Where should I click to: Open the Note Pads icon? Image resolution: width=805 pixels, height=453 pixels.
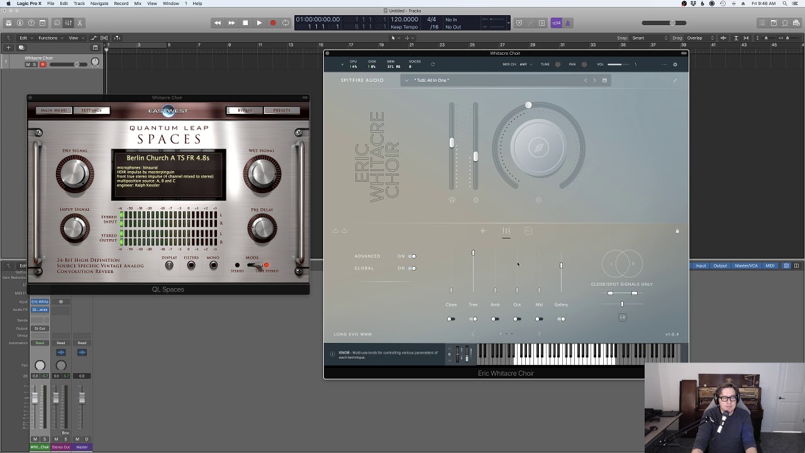pos(774,23)
